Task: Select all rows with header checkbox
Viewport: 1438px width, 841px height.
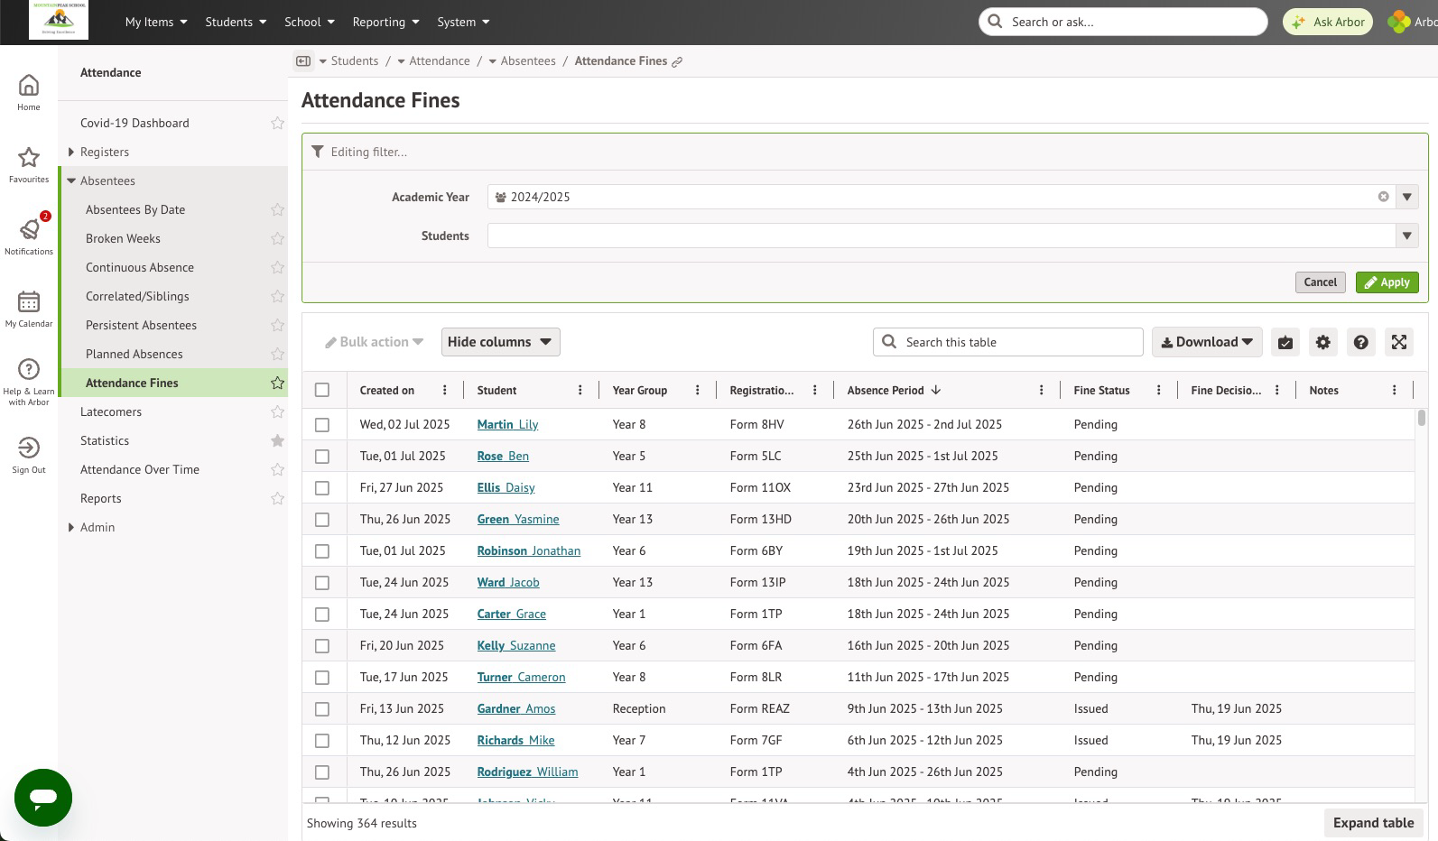Action: (x=322, y=390)
